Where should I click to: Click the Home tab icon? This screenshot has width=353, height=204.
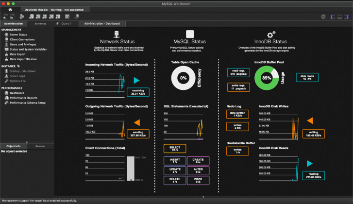pyautogui.click(x=10, y=9)
